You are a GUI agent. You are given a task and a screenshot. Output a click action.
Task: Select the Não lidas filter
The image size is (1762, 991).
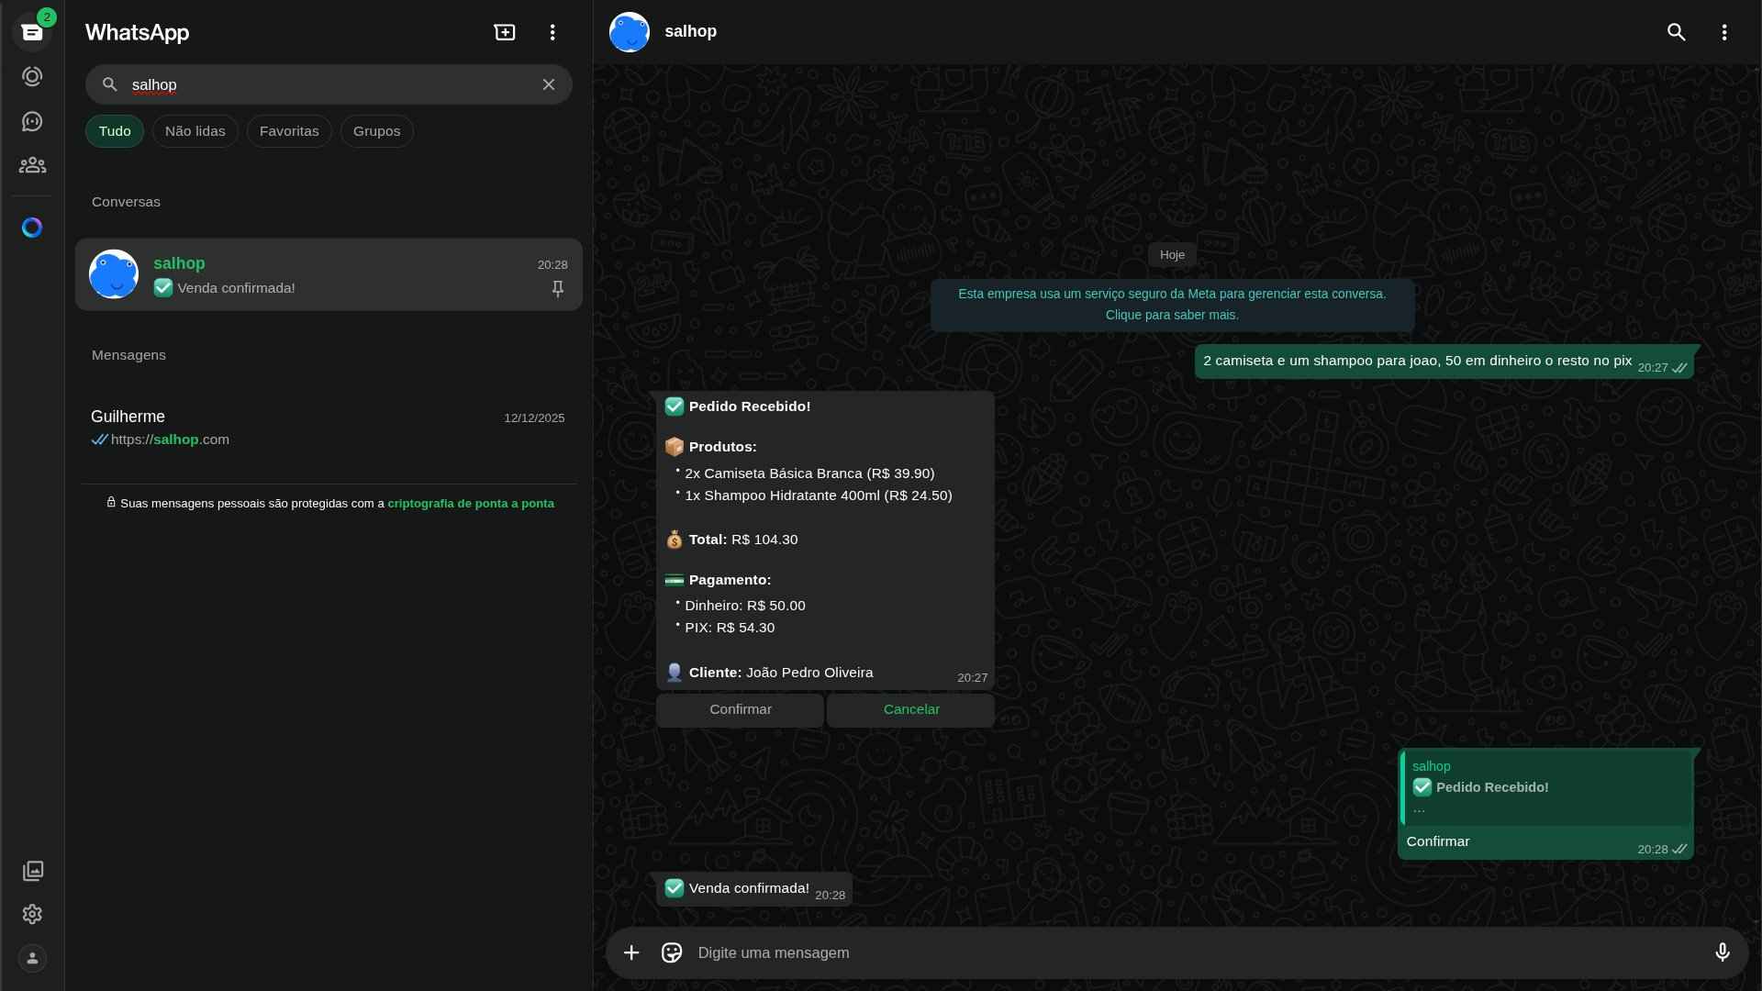[x=195, y=131]
